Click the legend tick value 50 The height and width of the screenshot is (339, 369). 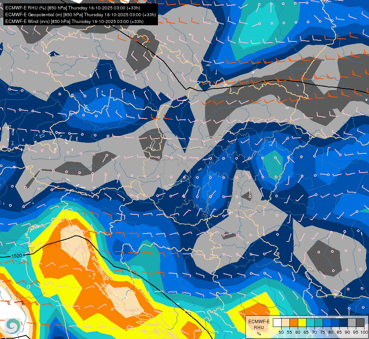281,332
